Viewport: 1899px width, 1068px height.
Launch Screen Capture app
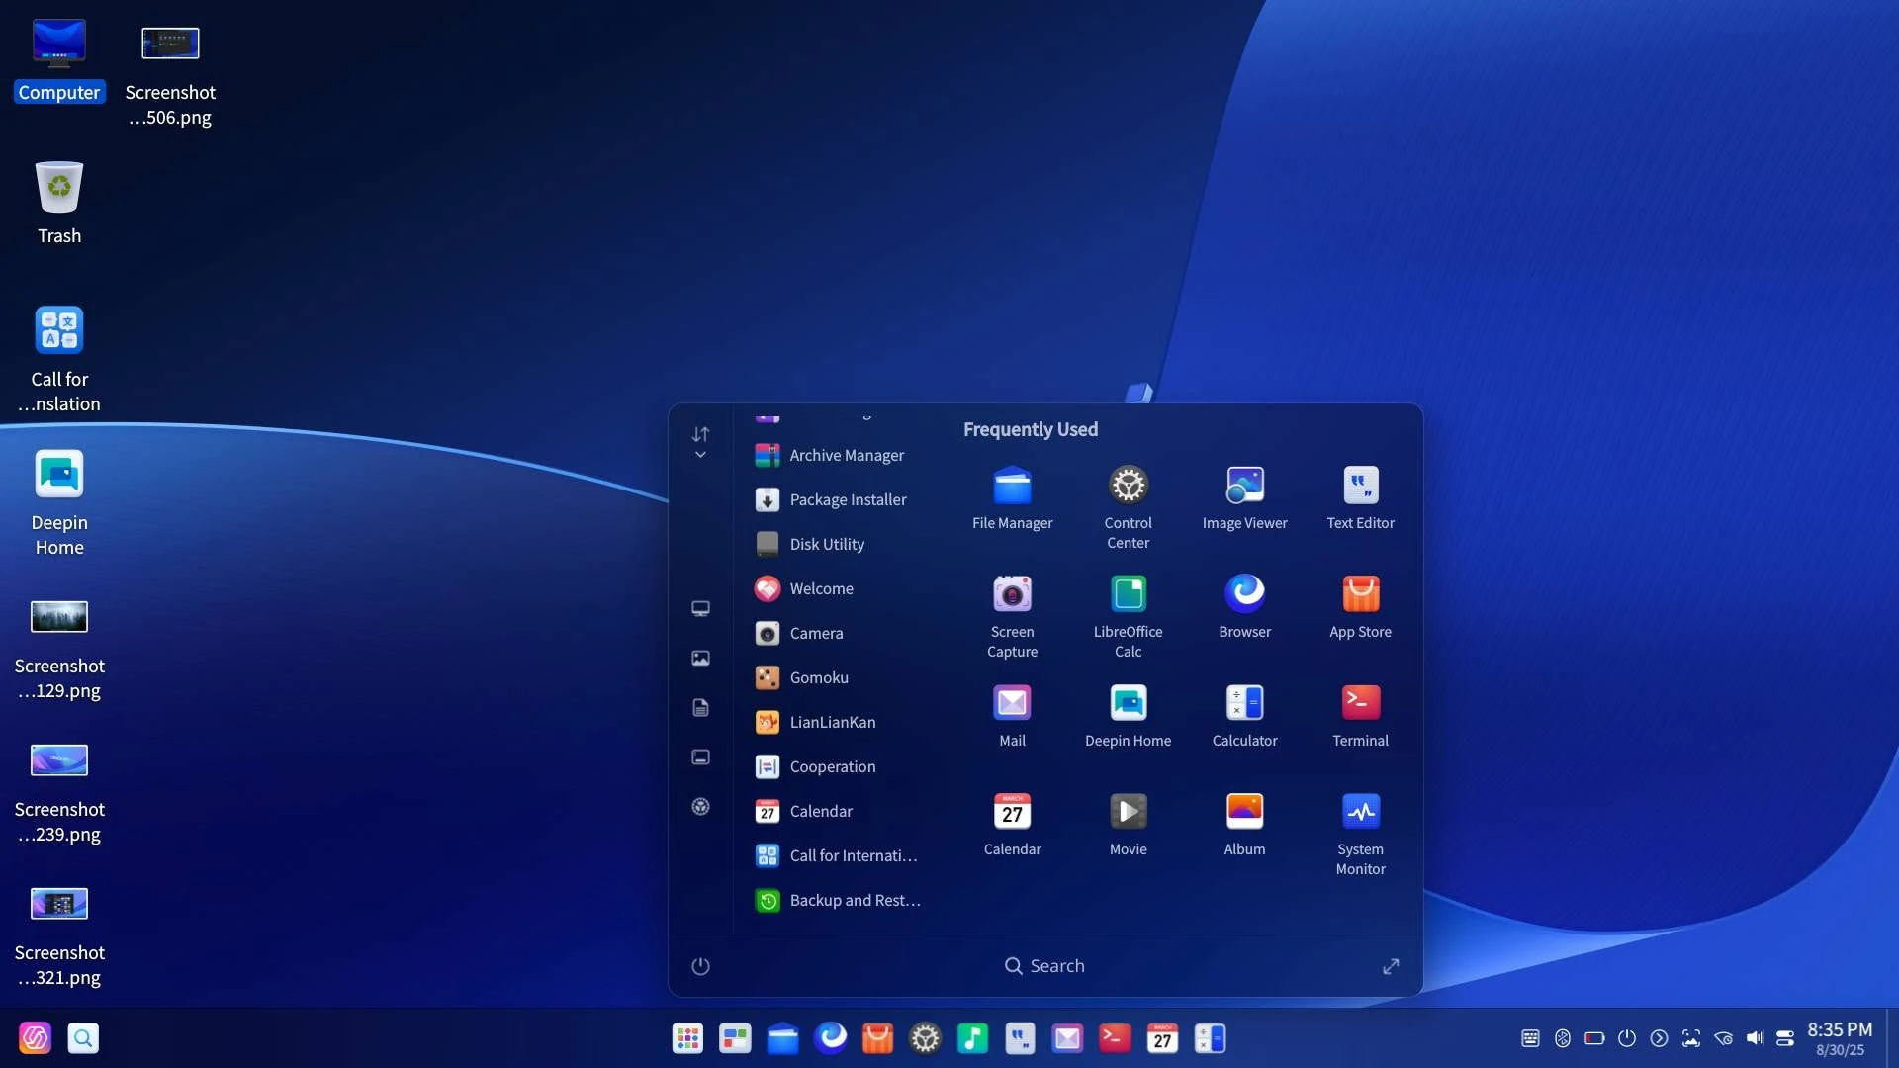pos(1012,616)
